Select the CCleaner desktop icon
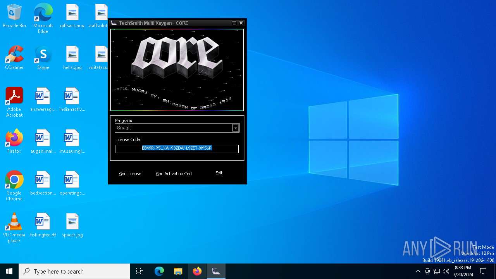The height and width of the screenshot is (279, 496). (14, 58)
